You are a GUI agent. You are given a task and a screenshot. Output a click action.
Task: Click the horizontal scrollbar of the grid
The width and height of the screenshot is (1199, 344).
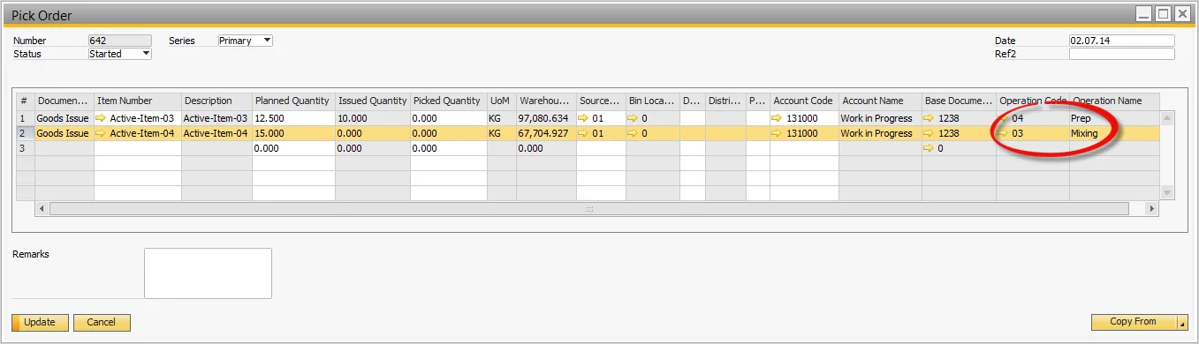(x=589, y=209)
